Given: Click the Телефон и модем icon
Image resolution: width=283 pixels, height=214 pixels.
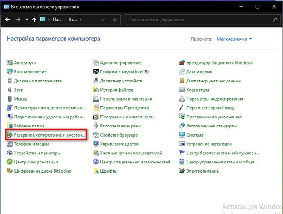Looking at the screenshot, I should [x=10, y=144].
